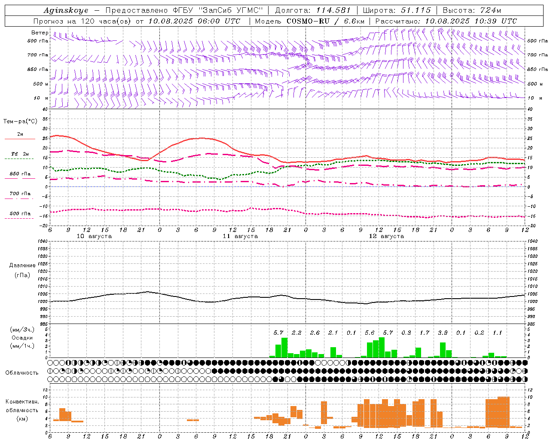Image resolution: width=550 pixels, height=440 pixels.
Task: Select the latitude value 51.115
Action: click(415, 10)
